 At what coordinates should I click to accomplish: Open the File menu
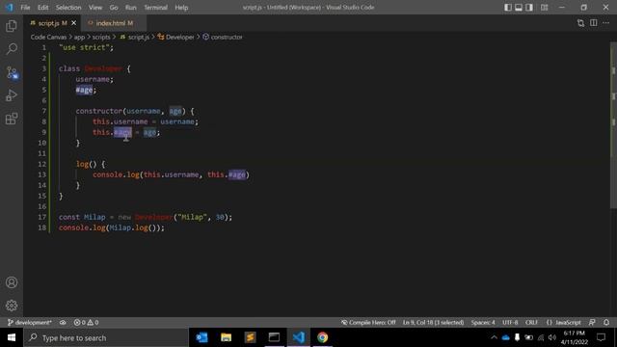25,8
